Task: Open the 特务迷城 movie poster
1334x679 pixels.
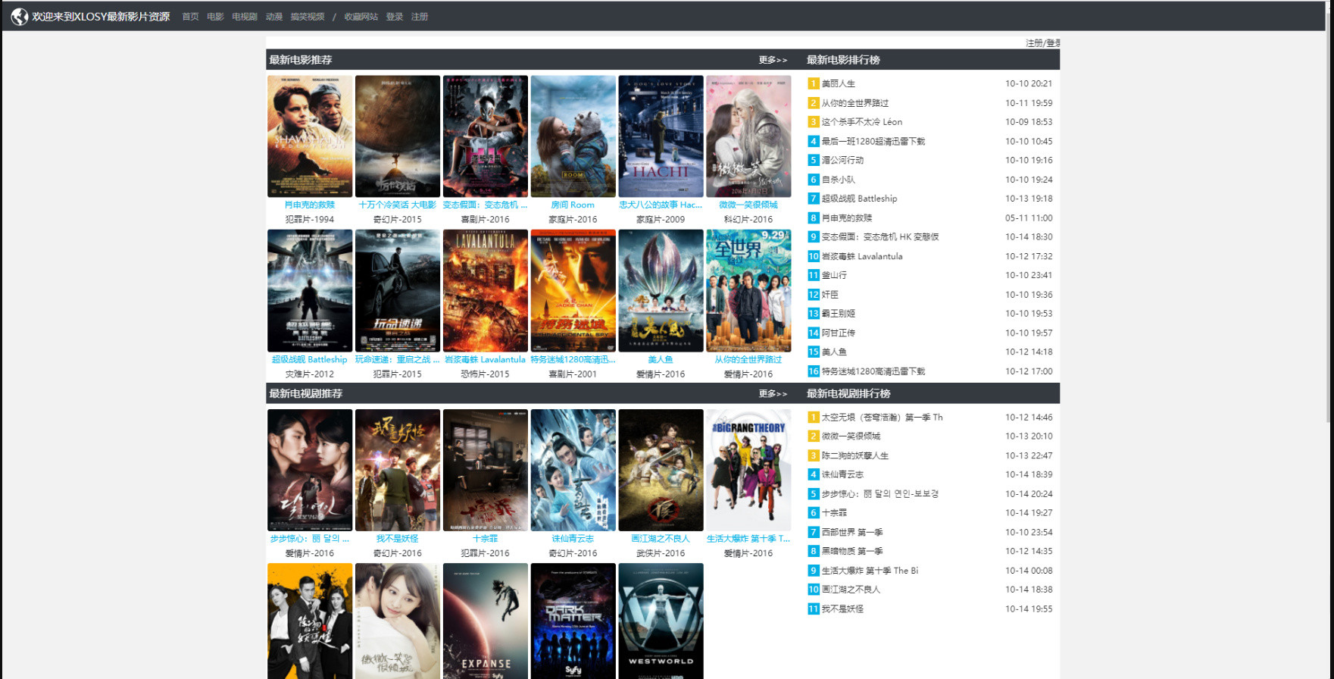Action: [x=573, y=291]
